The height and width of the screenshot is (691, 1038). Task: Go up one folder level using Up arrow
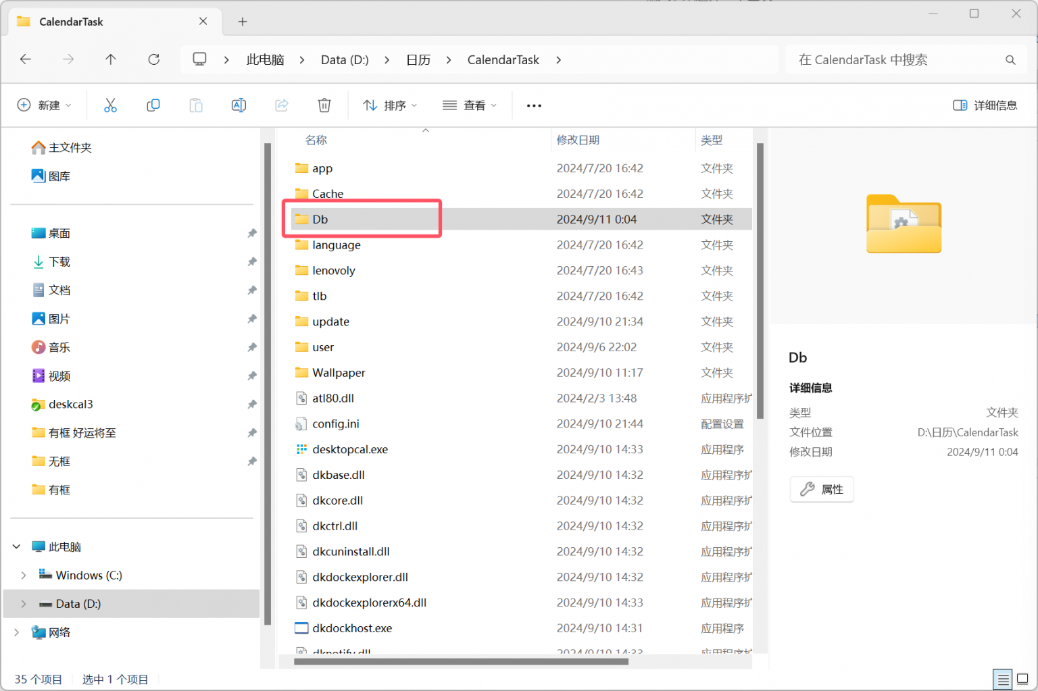point(111,59)
